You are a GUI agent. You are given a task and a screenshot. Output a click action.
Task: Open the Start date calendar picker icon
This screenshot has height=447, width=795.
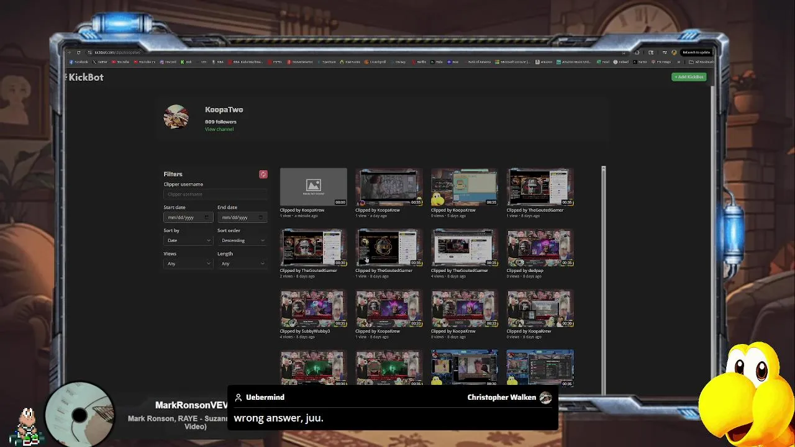point(206,217)
